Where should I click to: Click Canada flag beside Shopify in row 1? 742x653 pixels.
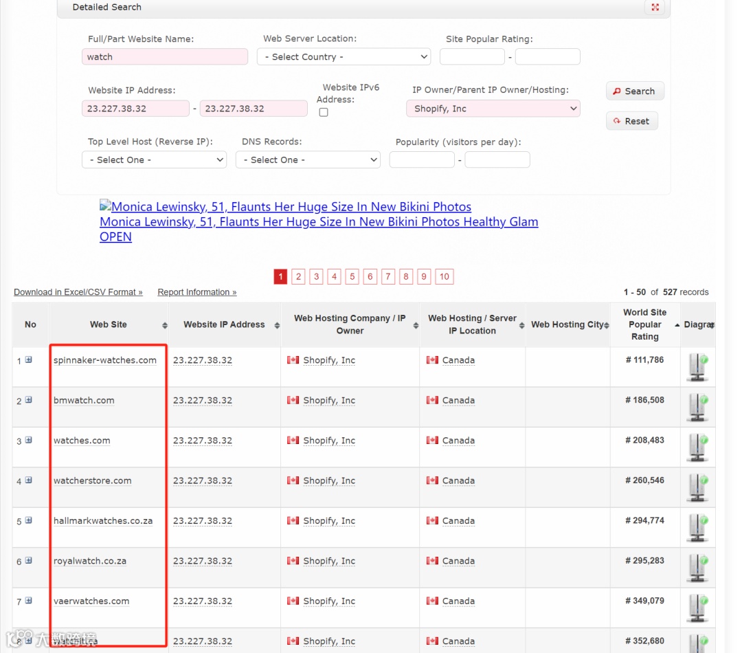[x=293, y=360]
